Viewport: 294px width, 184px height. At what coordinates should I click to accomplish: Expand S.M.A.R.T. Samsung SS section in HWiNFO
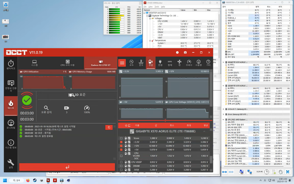click(223, 109)
